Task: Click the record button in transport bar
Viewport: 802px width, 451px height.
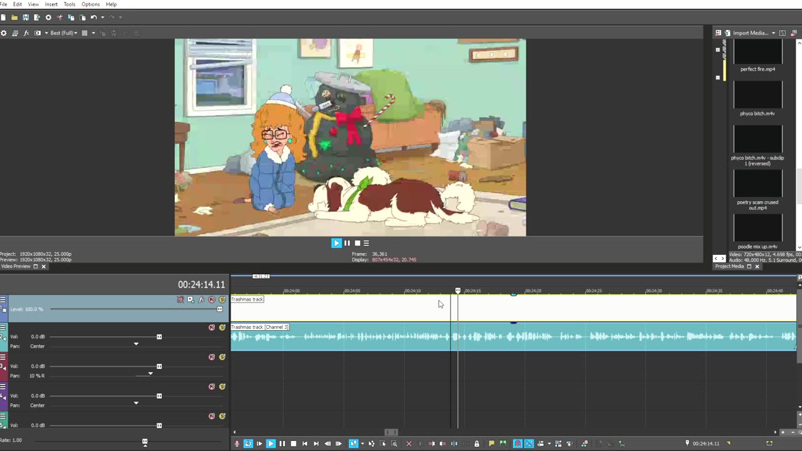Action: point(237,443)
